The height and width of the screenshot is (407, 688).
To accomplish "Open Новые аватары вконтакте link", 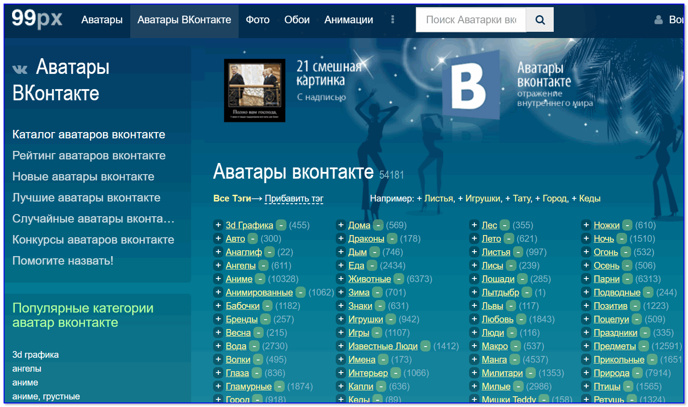I will (83, 176).
